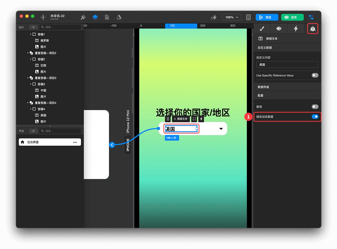Viewport: 337px width, 249px height.
Task: Add a new screen in 界面 panel
Action: pos(33,131)
